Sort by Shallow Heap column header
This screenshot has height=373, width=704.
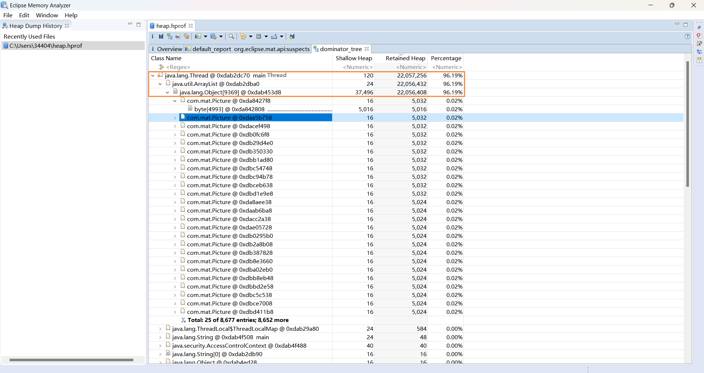[x=353, y=58]
